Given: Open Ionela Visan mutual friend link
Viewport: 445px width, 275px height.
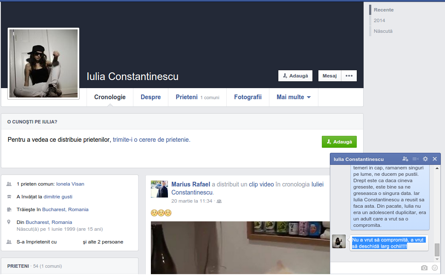Looking at the screenshot, I should (x=70, y=184).
